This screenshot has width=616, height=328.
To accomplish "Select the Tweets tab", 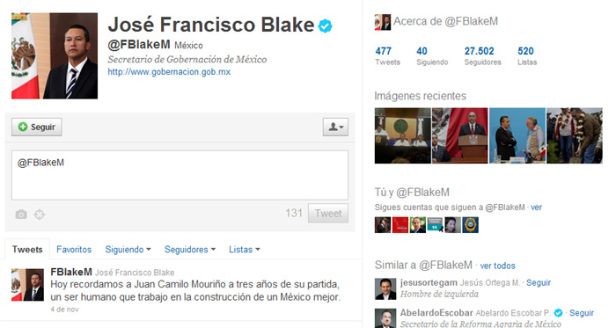I will 27,250.
